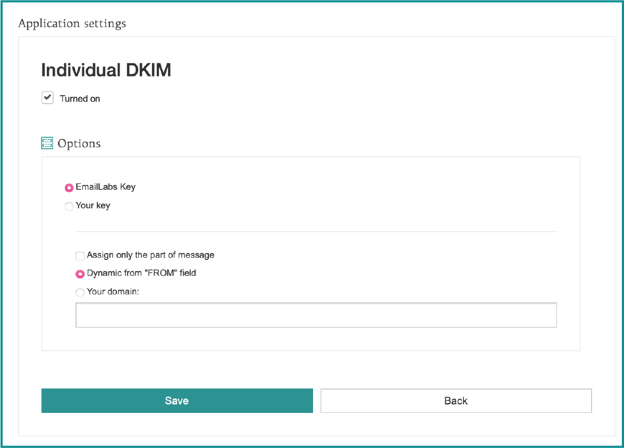Toggle the Individual DKIM "Turned on" setting
This screenshot has height=448, width=624.
(47, 97)
